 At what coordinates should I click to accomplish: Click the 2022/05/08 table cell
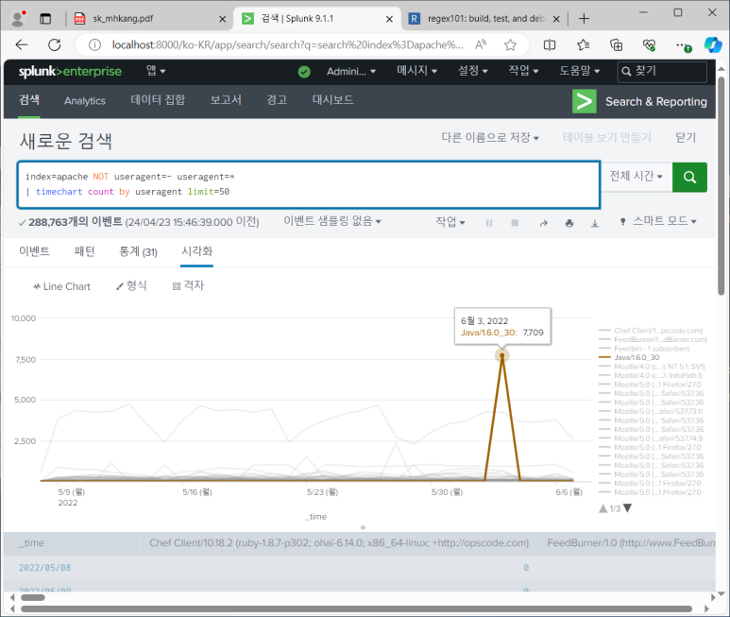(44, 568)
